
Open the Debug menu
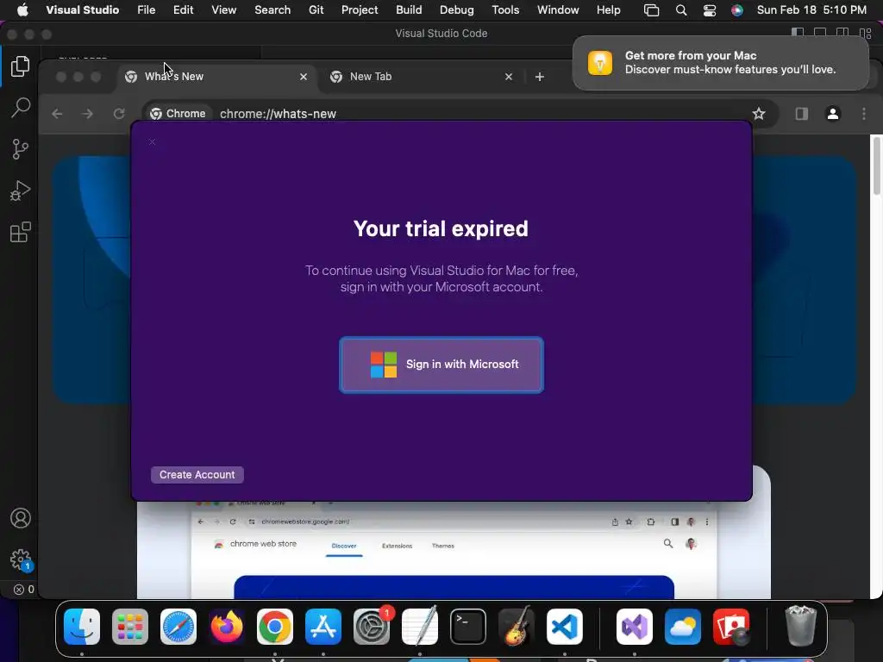(457, 10)
